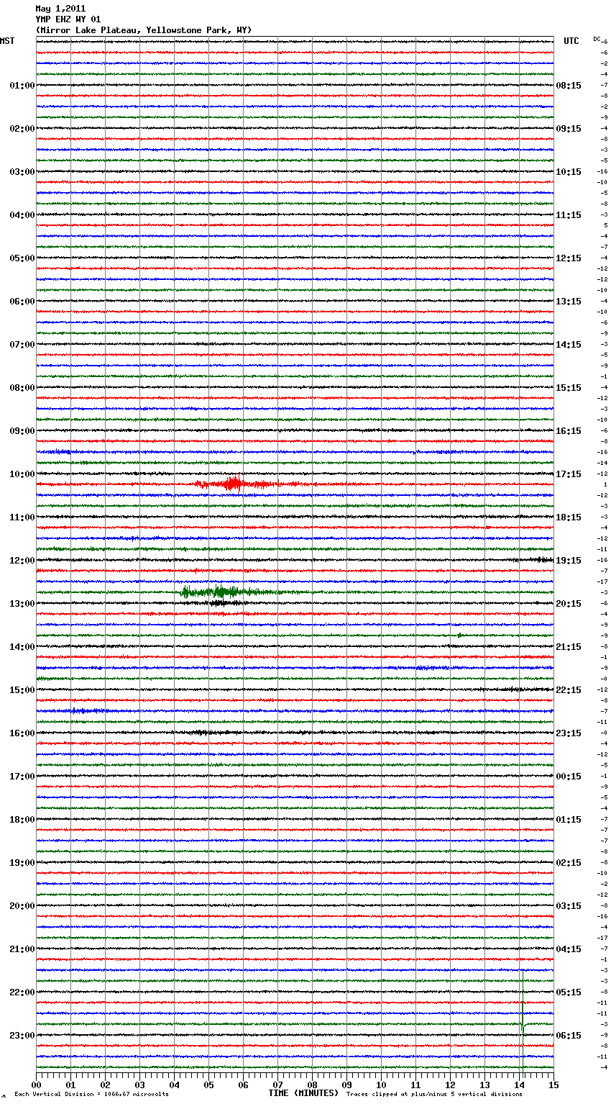Screen dimensions: 611x1104
Task: Select the 18:00 MST time label
Action: click(22, 820)
